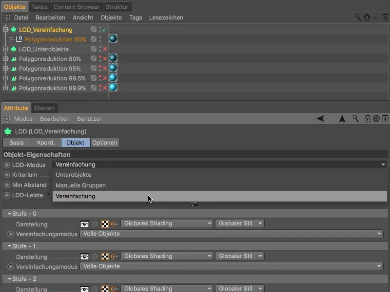Toggle the red X enable state of LOD_Unterobjekte
This screenshot has height=292, width=390.
pos(105,49)
